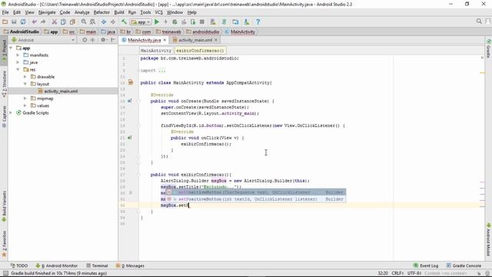Screen dimensions: 492x277
Task: Click the Cut scissors icon
Action: (54, 22)
